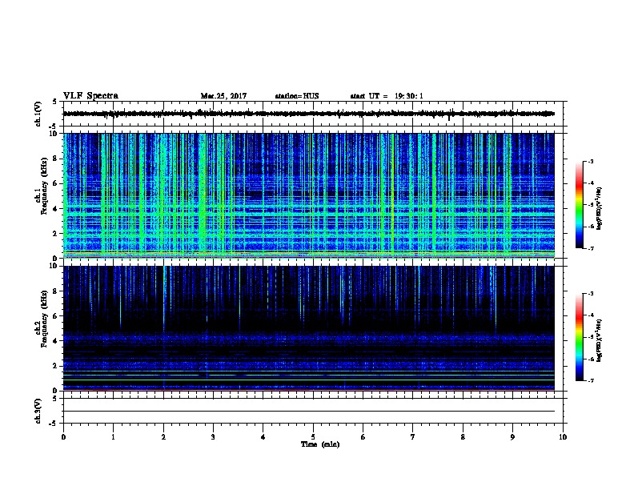Screen dimensions: 634x490
Task: Click time axis tick label 0
Action: (63, 436)
